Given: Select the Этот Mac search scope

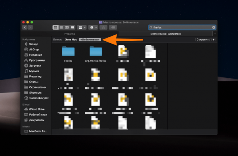Looking at the screenshot, I should pyautogui.click(x=71, y=39).
